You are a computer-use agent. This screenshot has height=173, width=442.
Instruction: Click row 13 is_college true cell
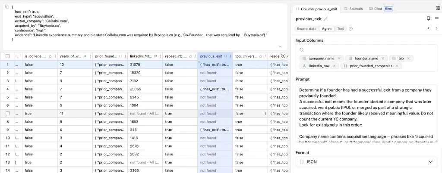40,162
